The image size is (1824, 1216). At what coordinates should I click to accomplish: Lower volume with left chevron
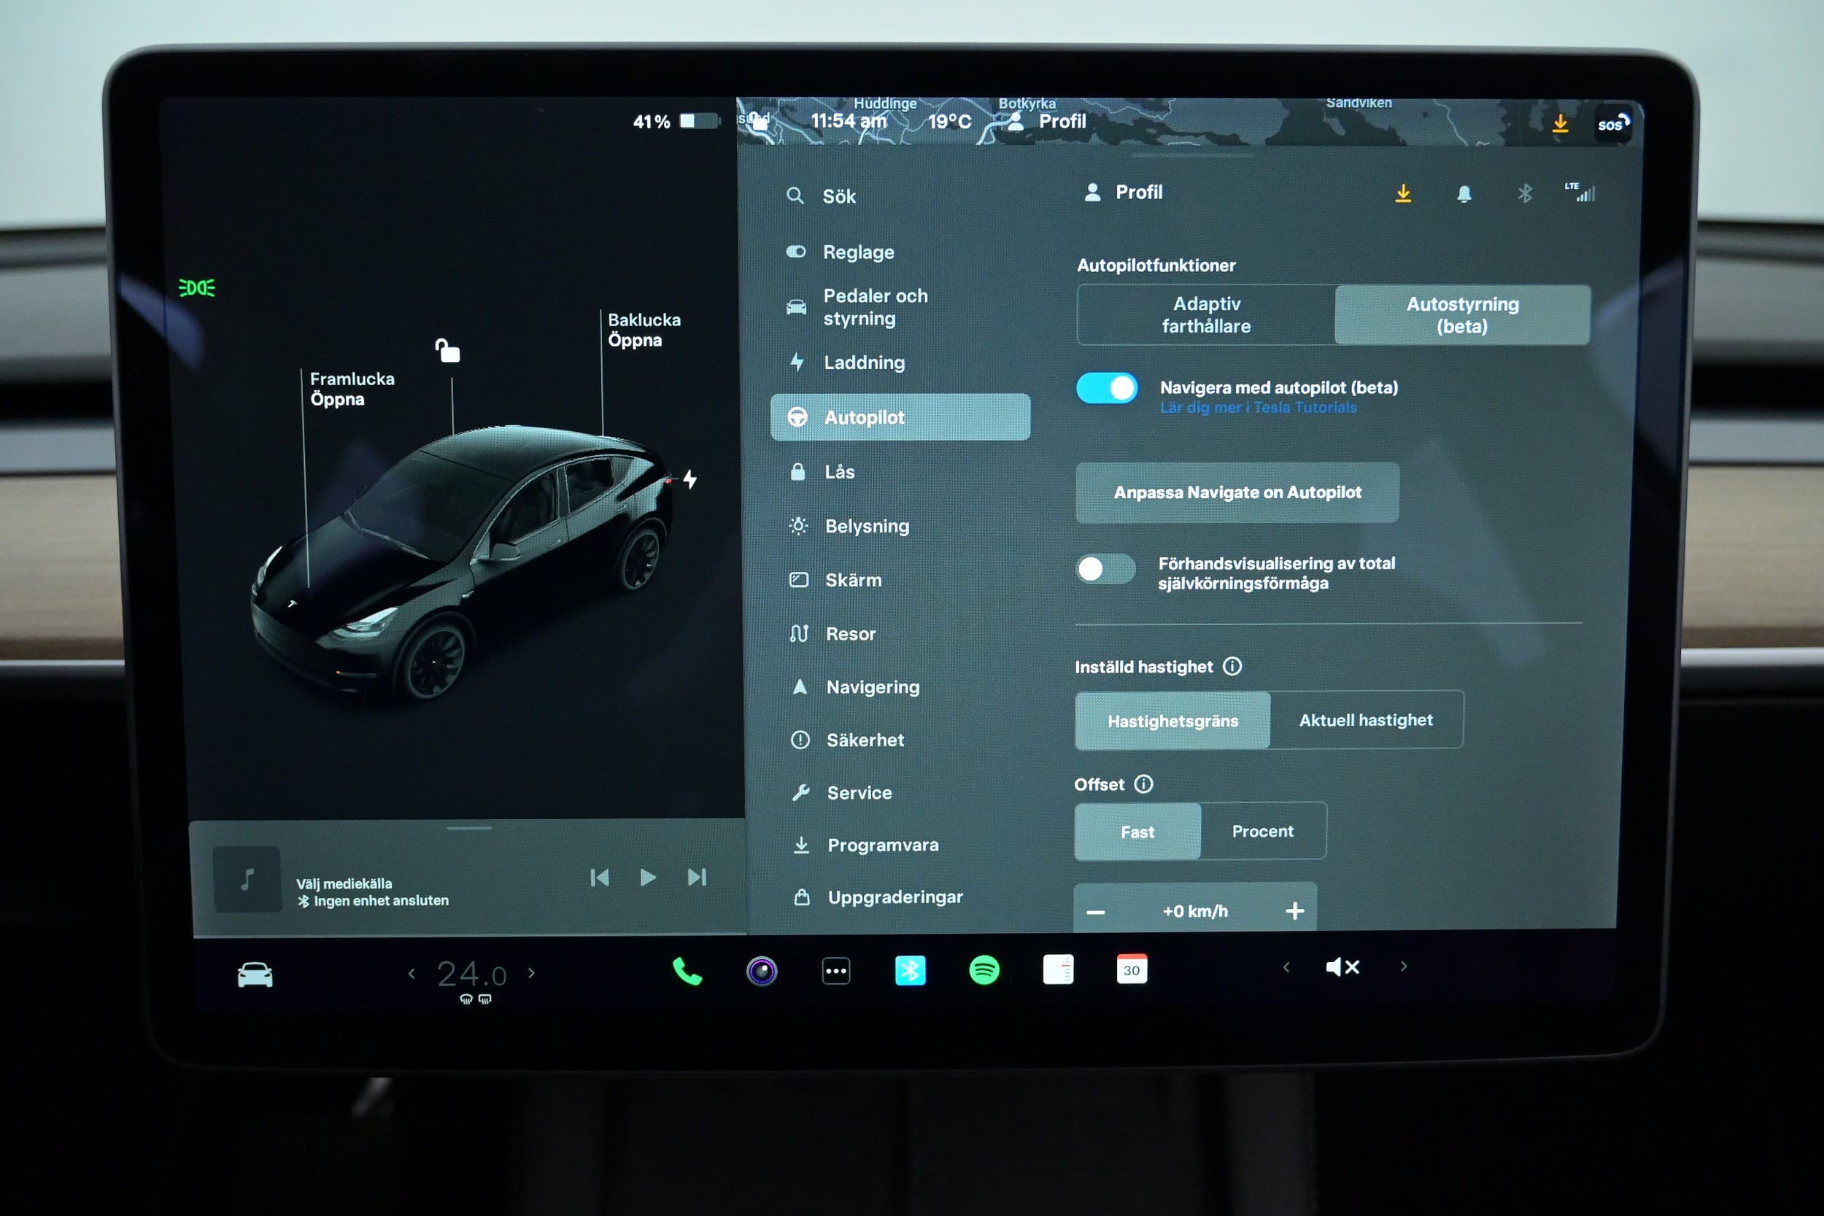(x=1286, y=967)
